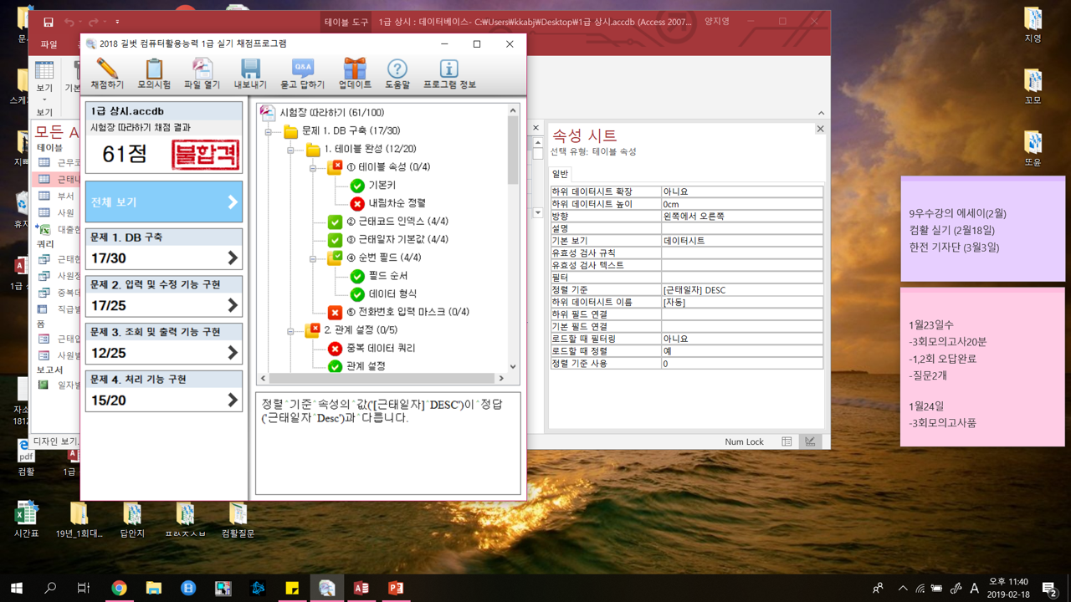1071x602 pixels.
Task: Open the 일반 tab in property sheet
Action: point(560,174)
